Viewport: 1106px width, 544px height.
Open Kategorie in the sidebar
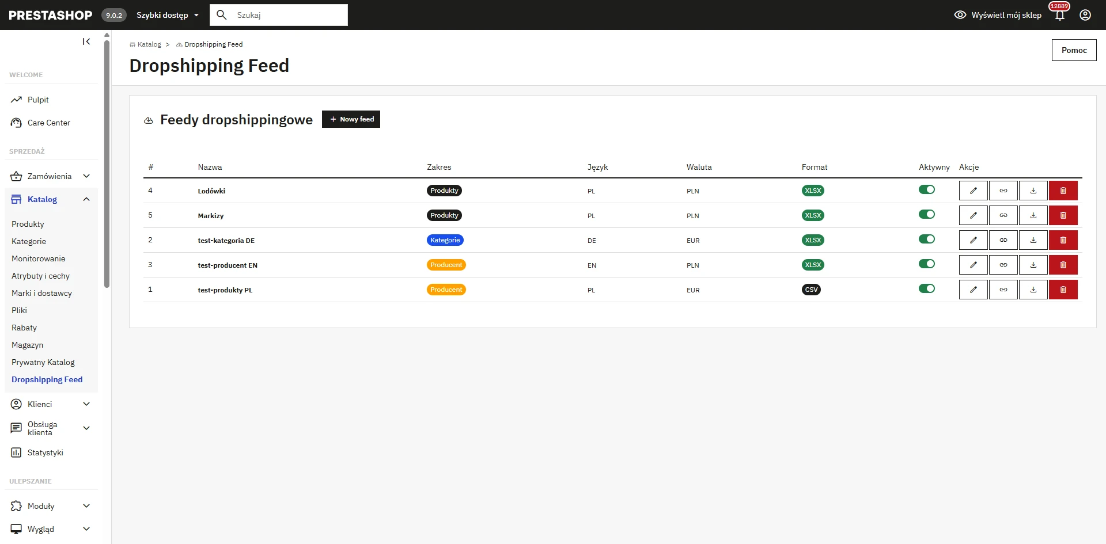(x=29, y=241)
